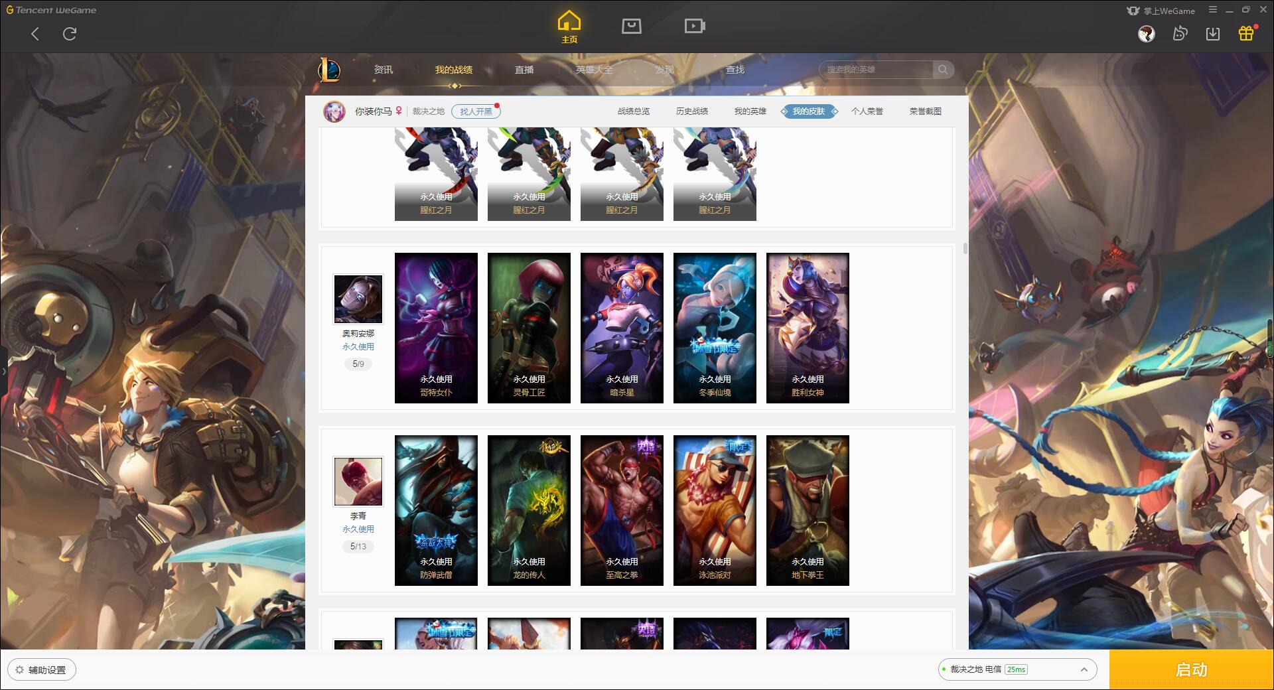
Task: Click the League of Legends logo
Action: [x=329, y=70]
